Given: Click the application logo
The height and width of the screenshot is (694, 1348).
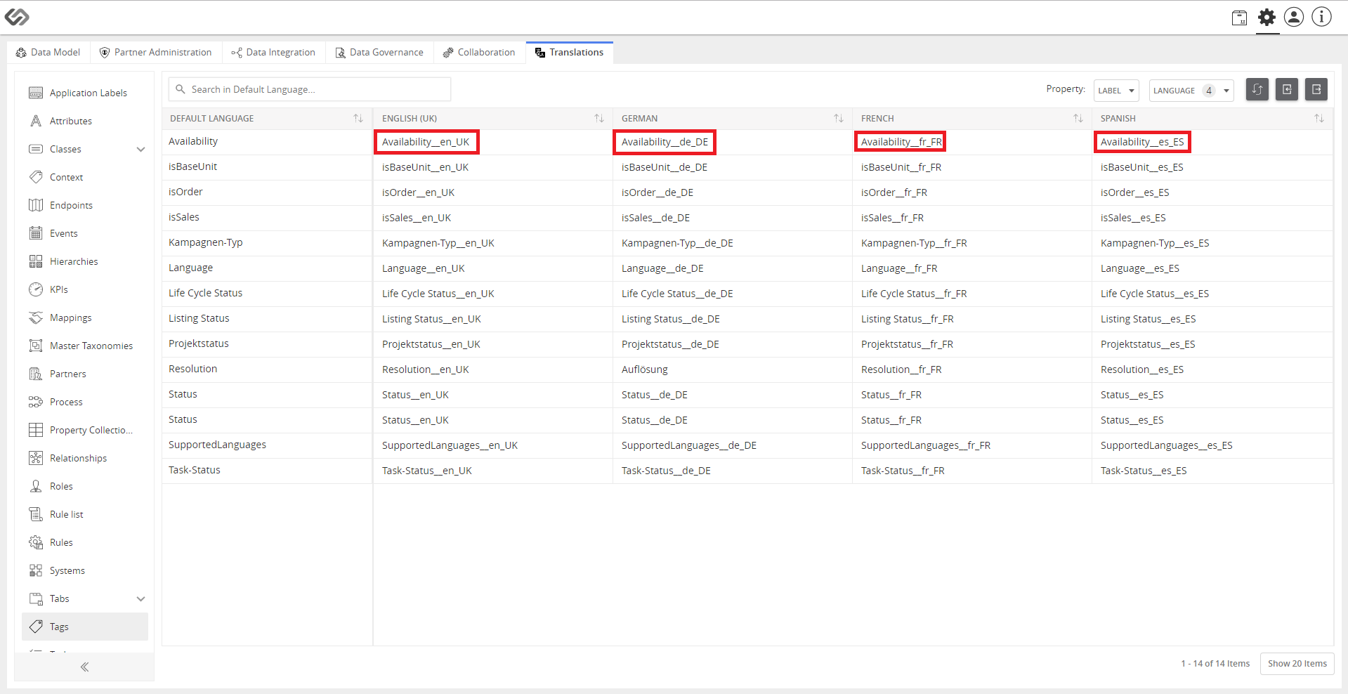Looking at the screenshot, I should tap(17, 17).
